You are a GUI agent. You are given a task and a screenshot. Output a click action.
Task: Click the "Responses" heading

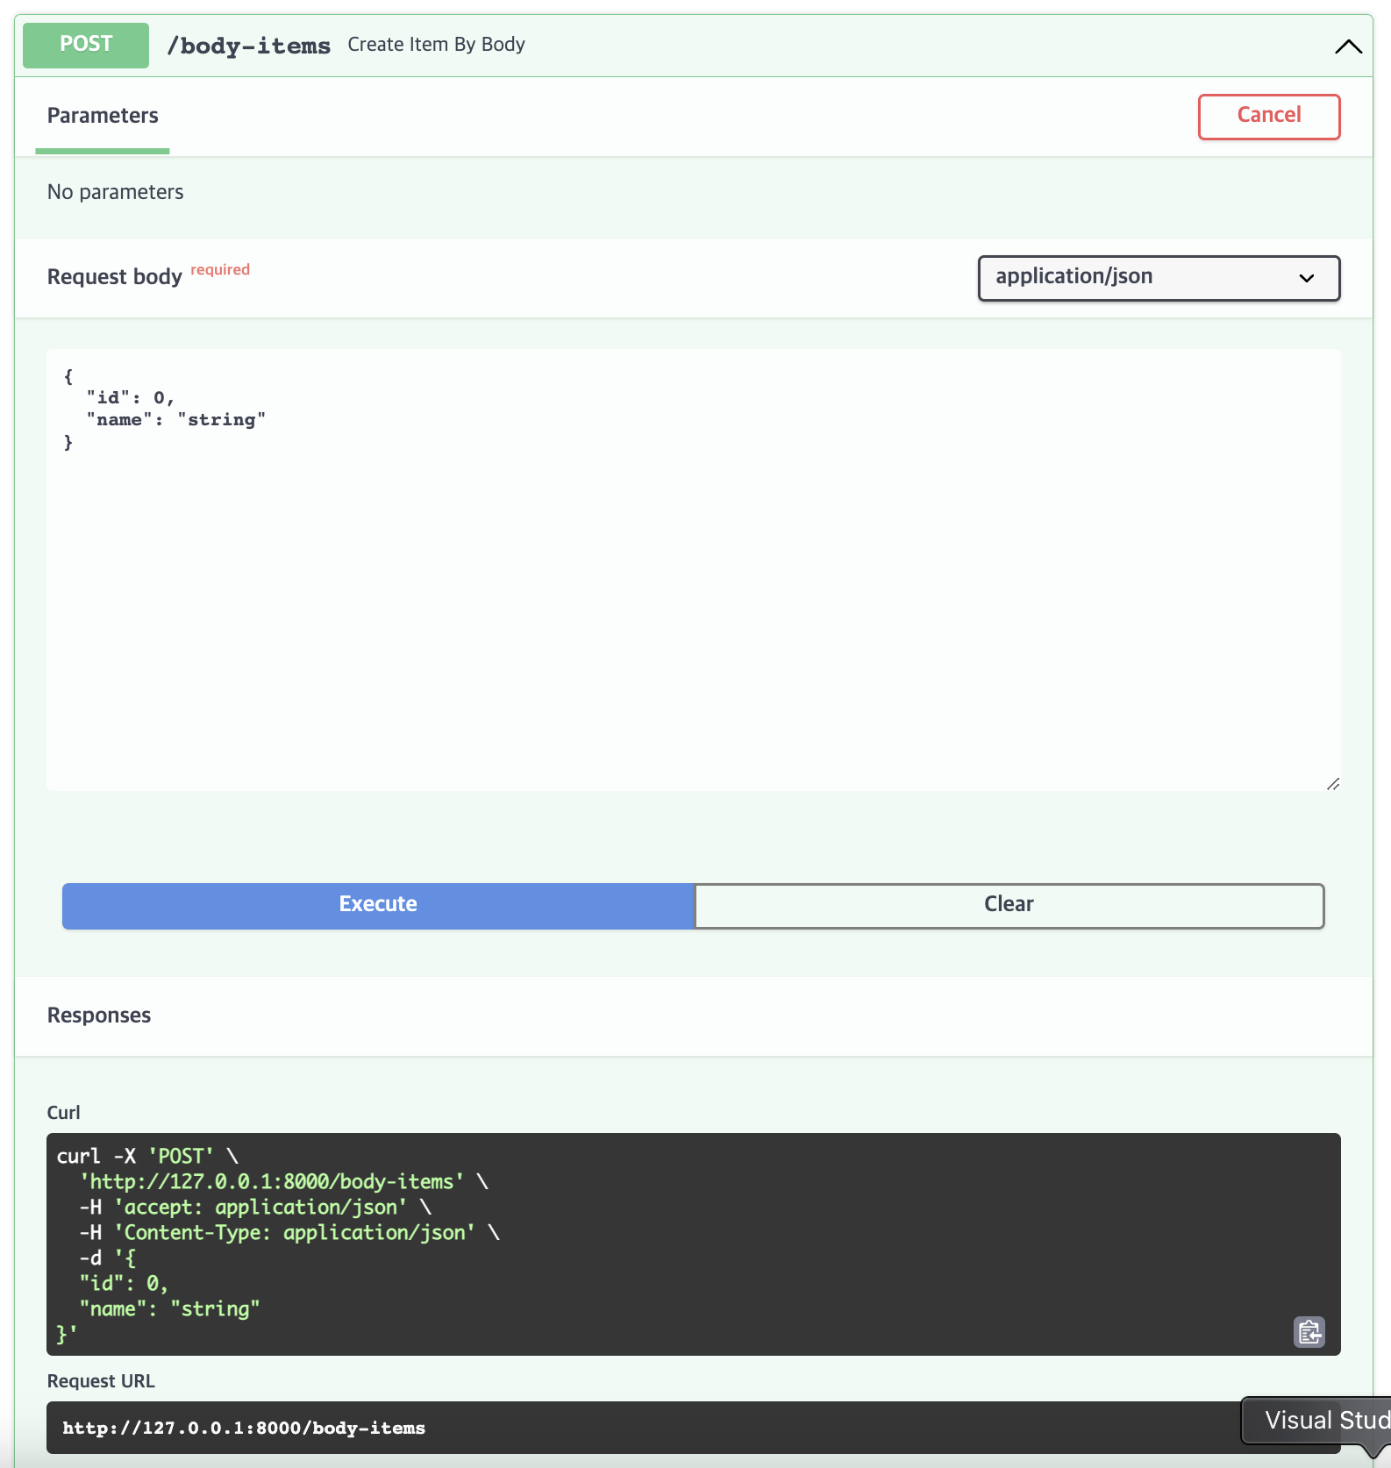(99, 1015)
